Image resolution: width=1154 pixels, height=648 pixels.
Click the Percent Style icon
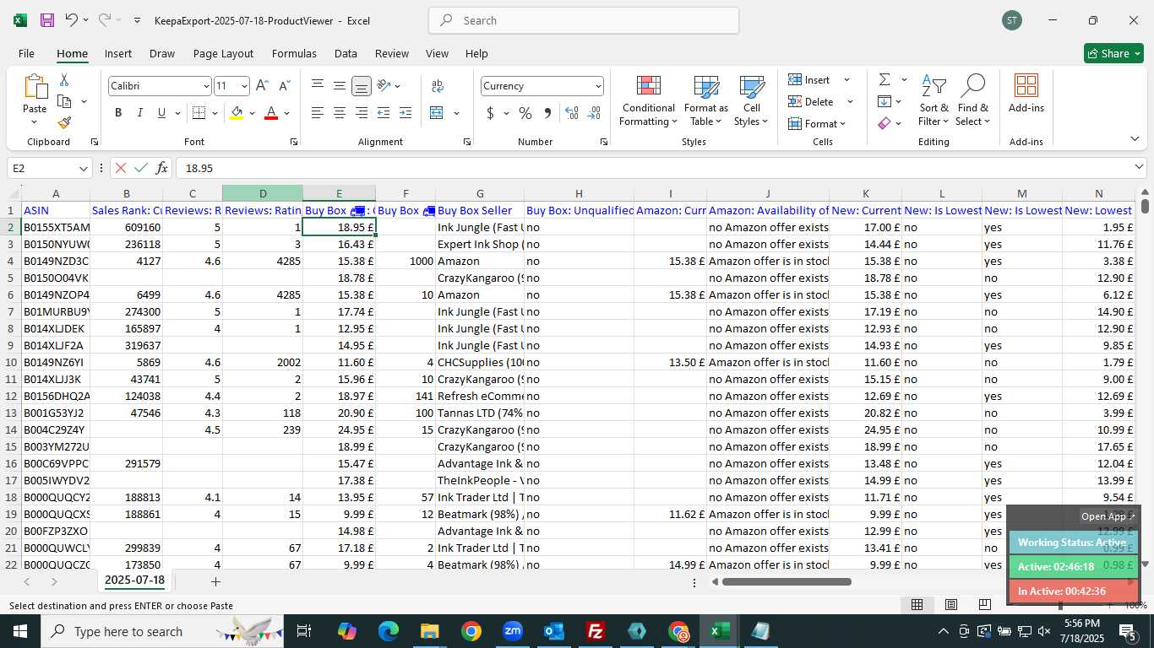pyautogui.click(x=525, y=113)
